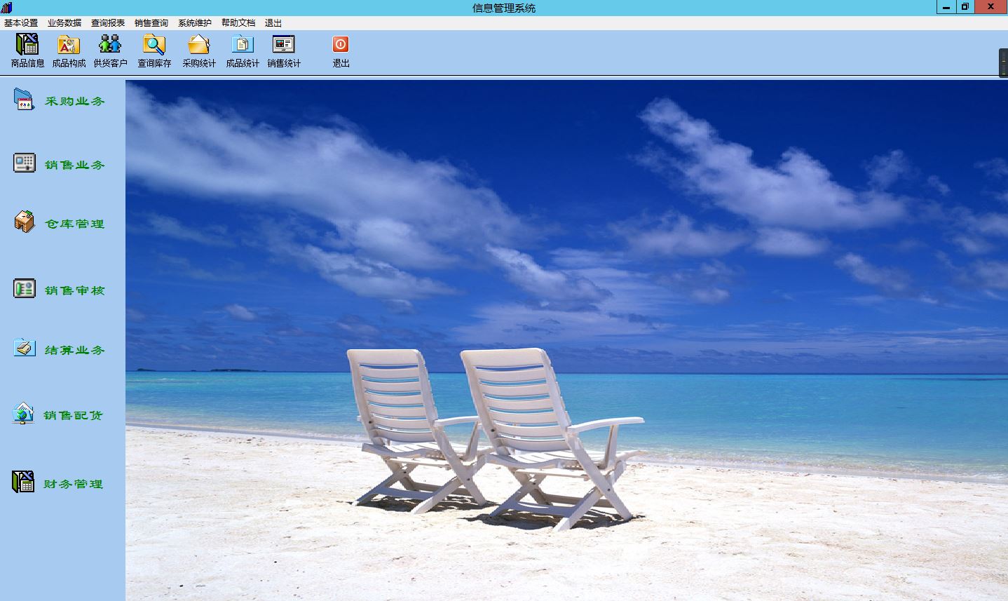Launch 采购统计 from the toolbar

pyautogui.click(x=199, y=50)
